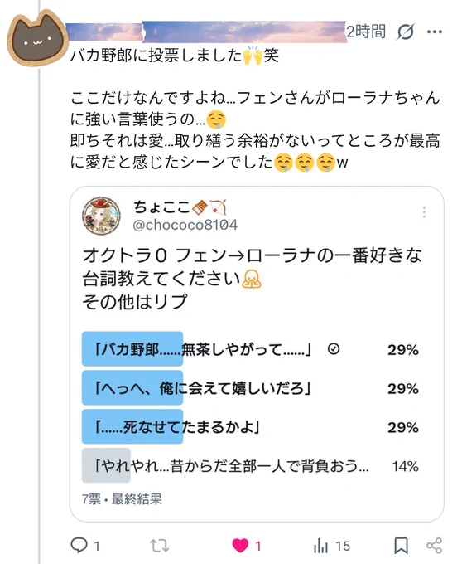Open quoted tweet's vertical dots menu
462x564 pixels.
(424, 212)
